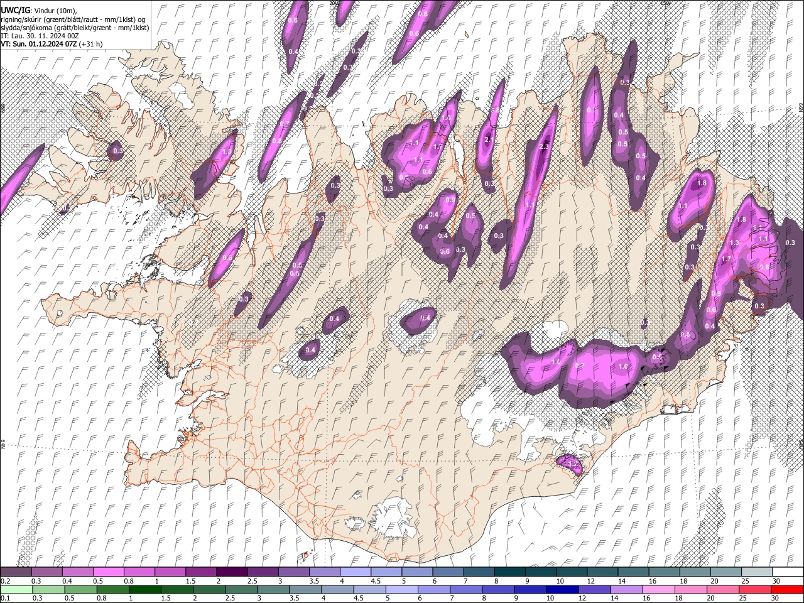This screenshot has width=804, height=603.
Task: Click the UWC/IG title text
Action: [14, 11]
